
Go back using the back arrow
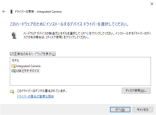(4, 11)
